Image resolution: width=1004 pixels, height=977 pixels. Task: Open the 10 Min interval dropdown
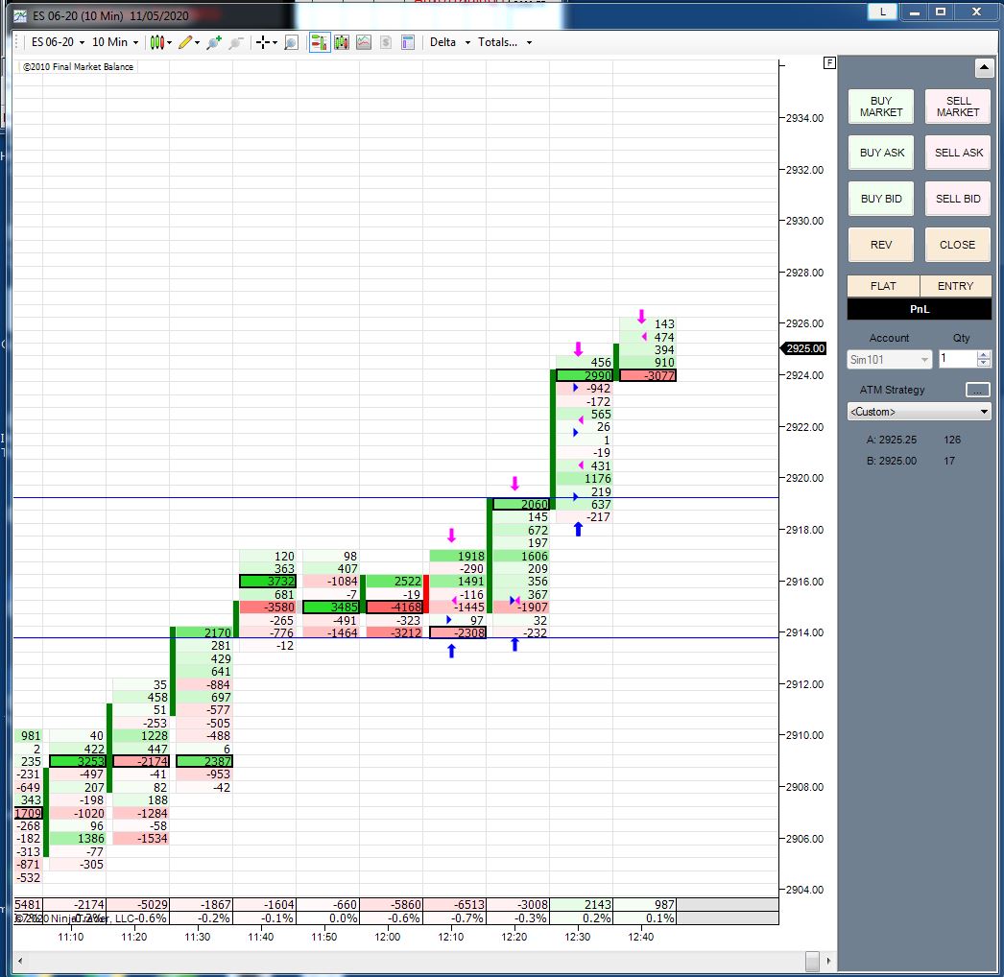click(x=115, y=42)
